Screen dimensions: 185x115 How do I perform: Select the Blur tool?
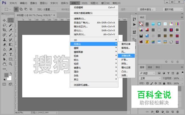click(x=4, y=49)
